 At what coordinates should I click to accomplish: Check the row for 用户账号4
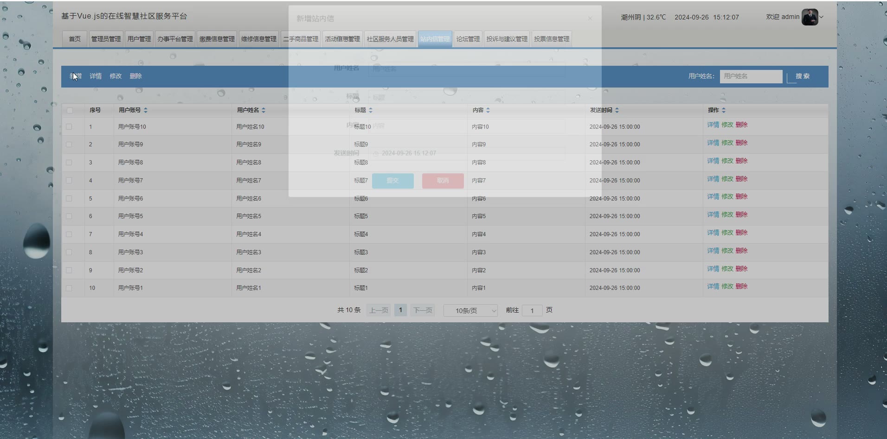click(69, 234)
